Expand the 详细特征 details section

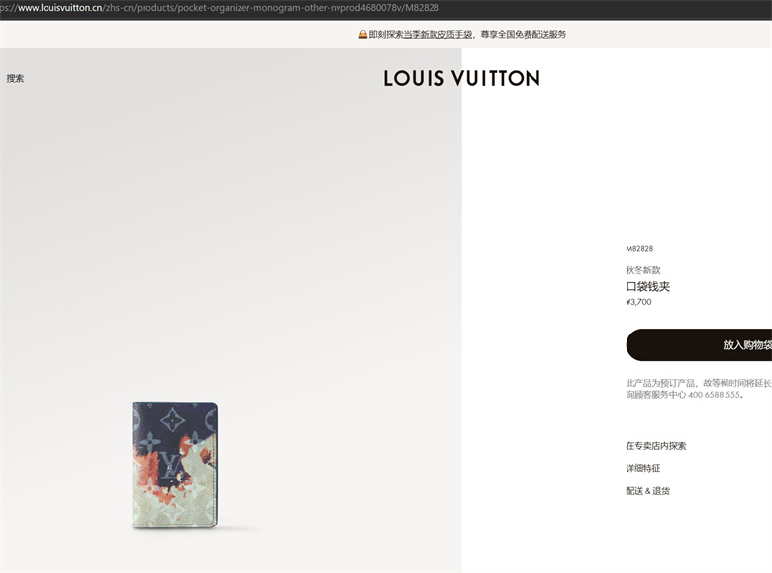click(643, 468)
